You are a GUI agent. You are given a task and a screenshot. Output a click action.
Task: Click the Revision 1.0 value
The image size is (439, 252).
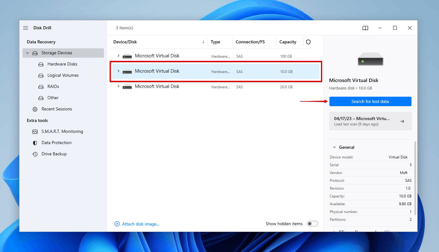point(408,188)
